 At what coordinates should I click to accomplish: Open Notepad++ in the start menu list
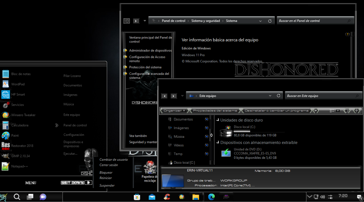coord(19,166)
